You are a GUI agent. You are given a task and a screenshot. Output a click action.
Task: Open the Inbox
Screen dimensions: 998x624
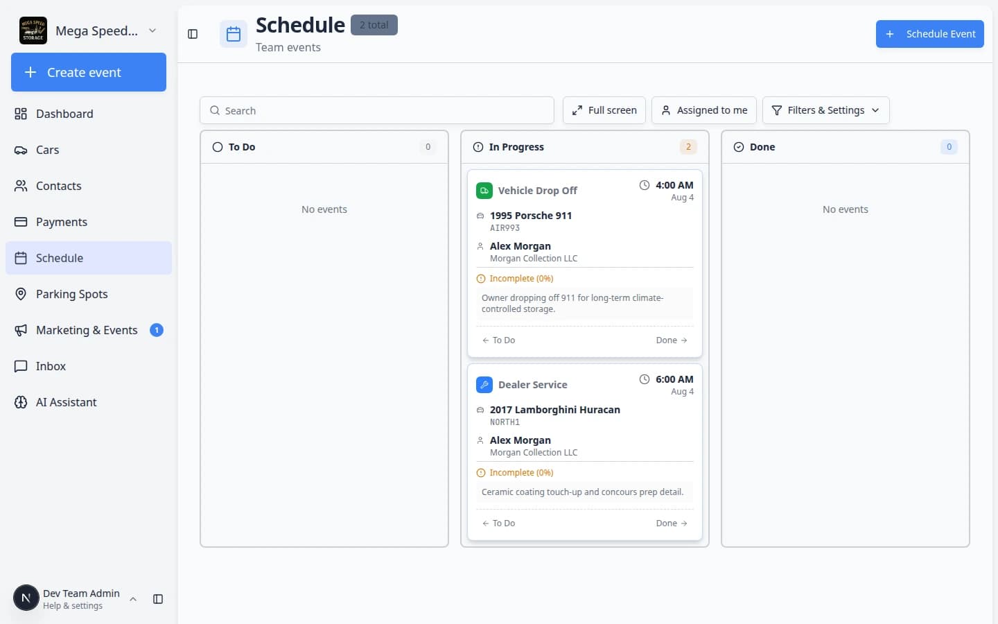coord(89,366)
